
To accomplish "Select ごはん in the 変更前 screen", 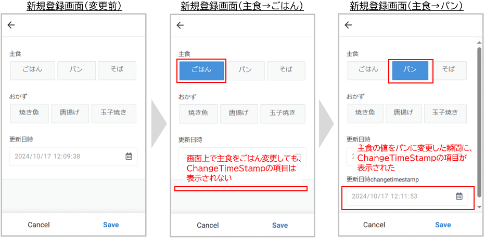I will pyautogui.click(x=32, y=71).
